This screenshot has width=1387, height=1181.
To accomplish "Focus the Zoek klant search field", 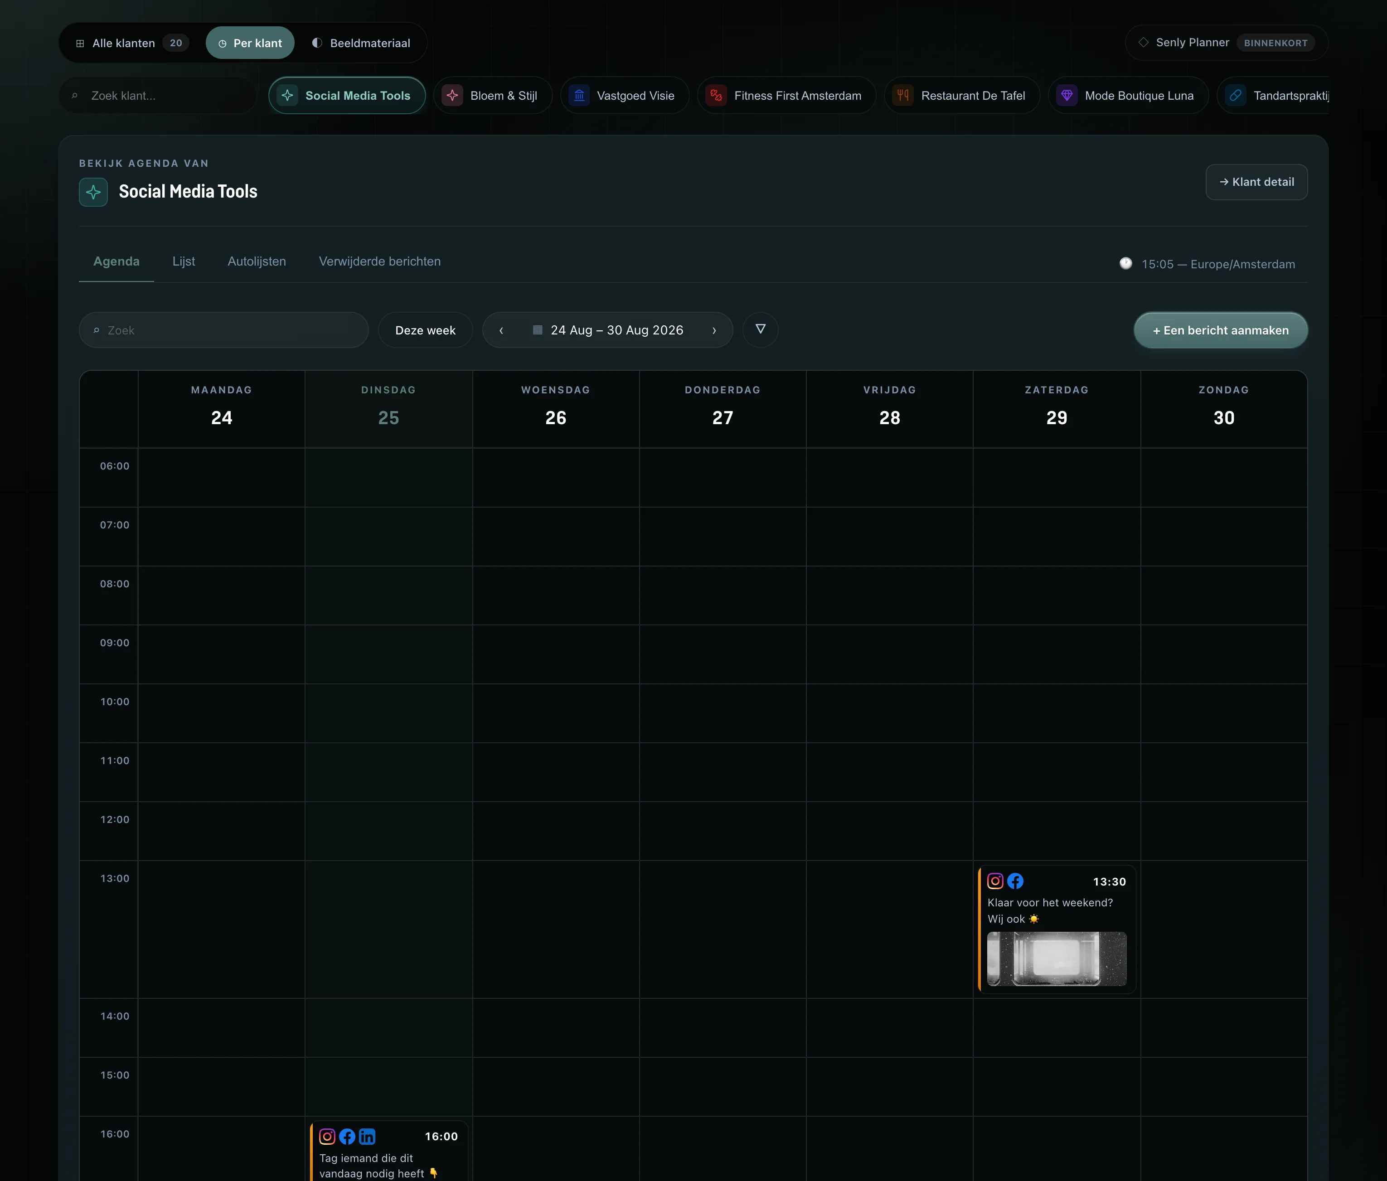I will 158,96.
